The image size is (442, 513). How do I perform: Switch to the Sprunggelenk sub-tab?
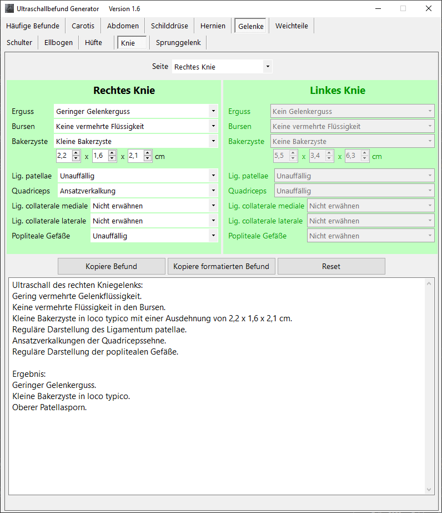pos(178,42)
